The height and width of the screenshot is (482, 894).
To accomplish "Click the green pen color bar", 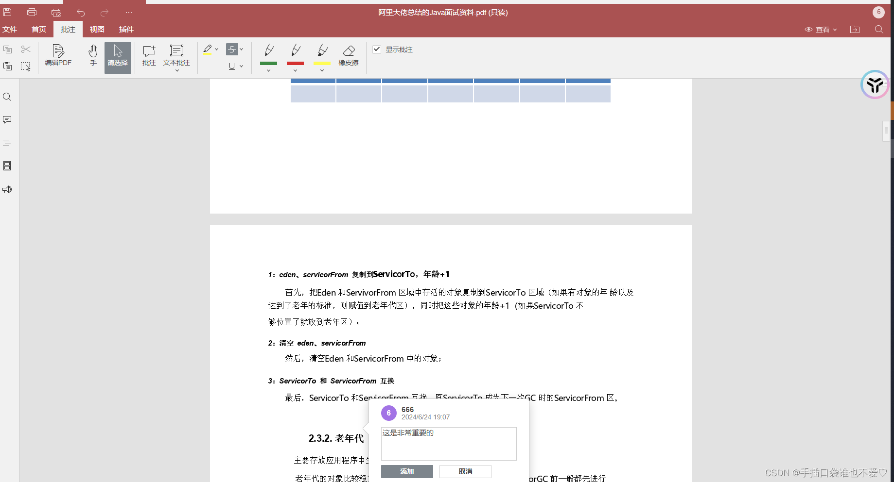I will point(269,63).
